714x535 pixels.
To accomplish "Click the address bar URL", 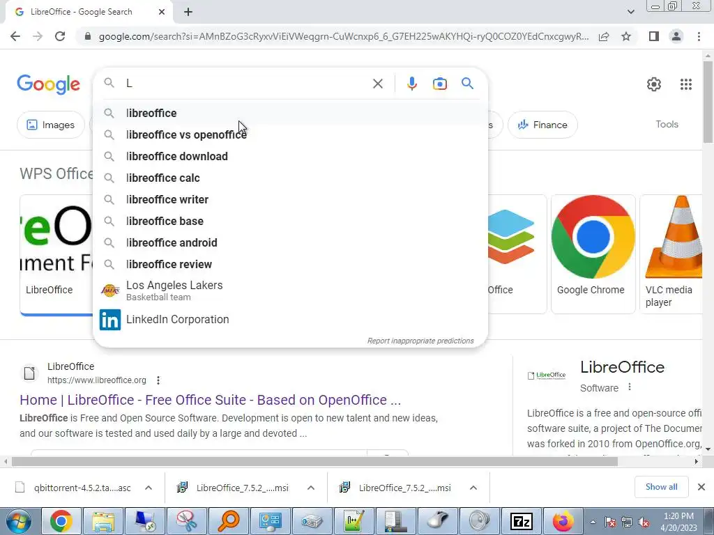I will [x=343, y=36].
